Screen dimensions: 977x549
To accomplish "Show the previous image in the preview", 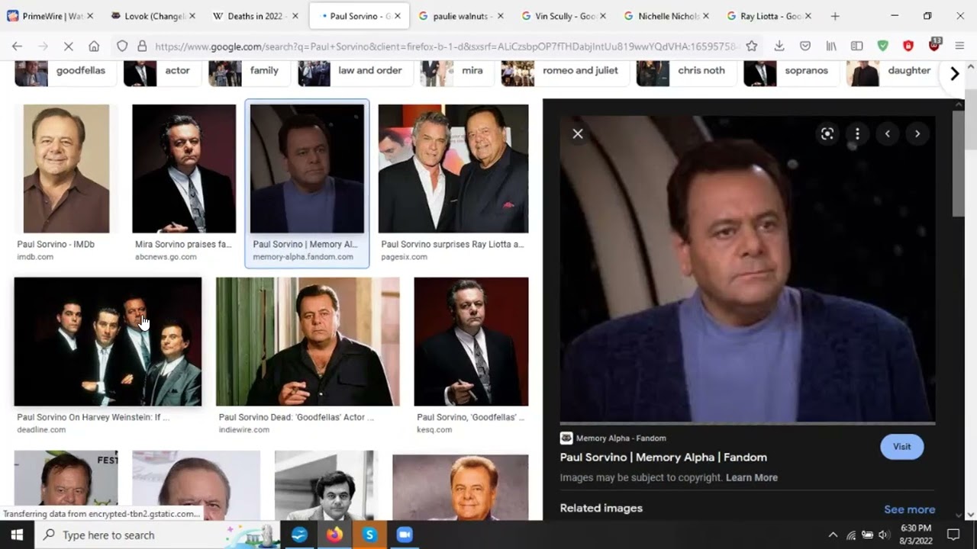I will coord(887,133).
